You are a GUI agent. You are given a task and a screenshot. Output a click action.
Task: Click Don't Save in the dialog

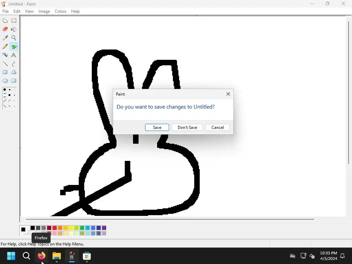(187, 127)
